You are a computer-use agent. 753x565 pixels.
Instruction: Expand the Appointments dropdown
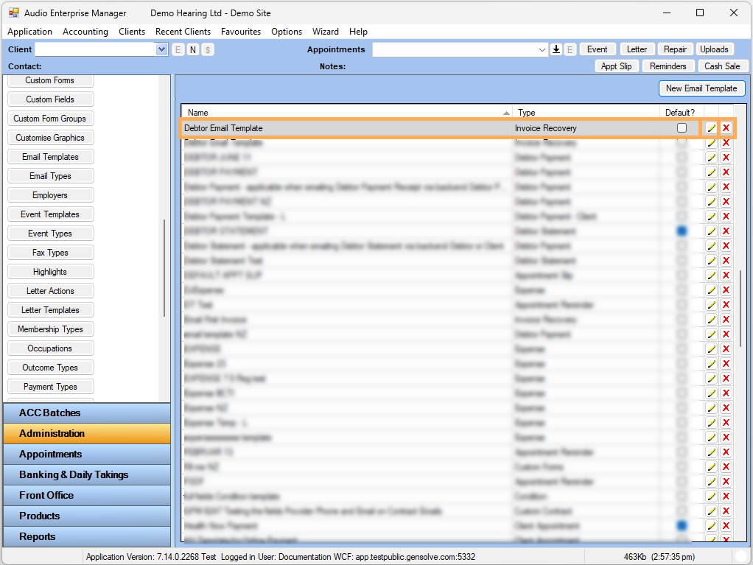click(x=542, y=49)
